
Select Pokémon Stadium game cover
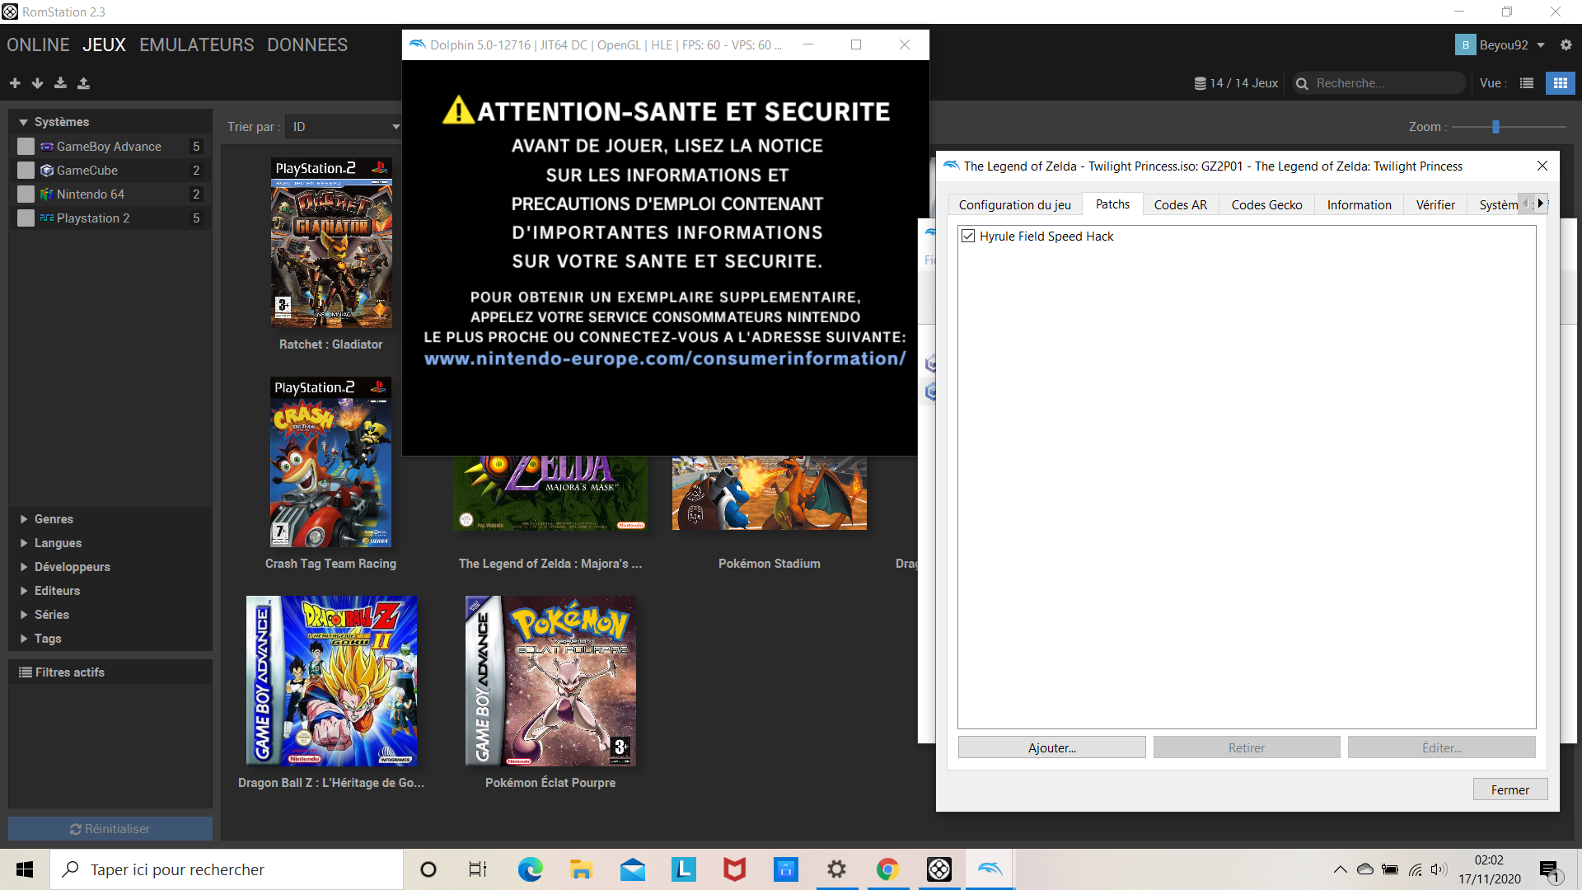[770, 493]
